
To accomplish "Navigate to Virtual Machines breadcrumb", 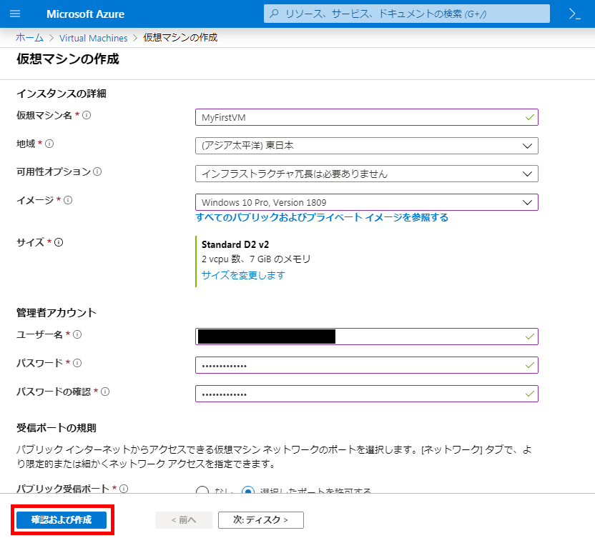I will pos(94,38).
